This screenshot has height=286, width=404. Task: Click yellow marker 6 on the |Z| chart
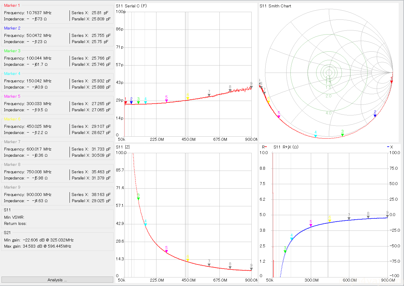pos(188,260)
